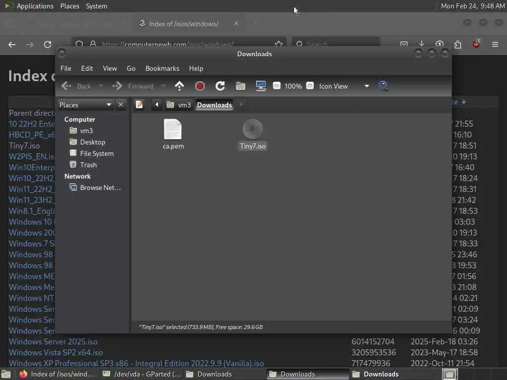The image size is (507, 380).
Task: Switch to GParted in taskbar
Action: (142, 374)
